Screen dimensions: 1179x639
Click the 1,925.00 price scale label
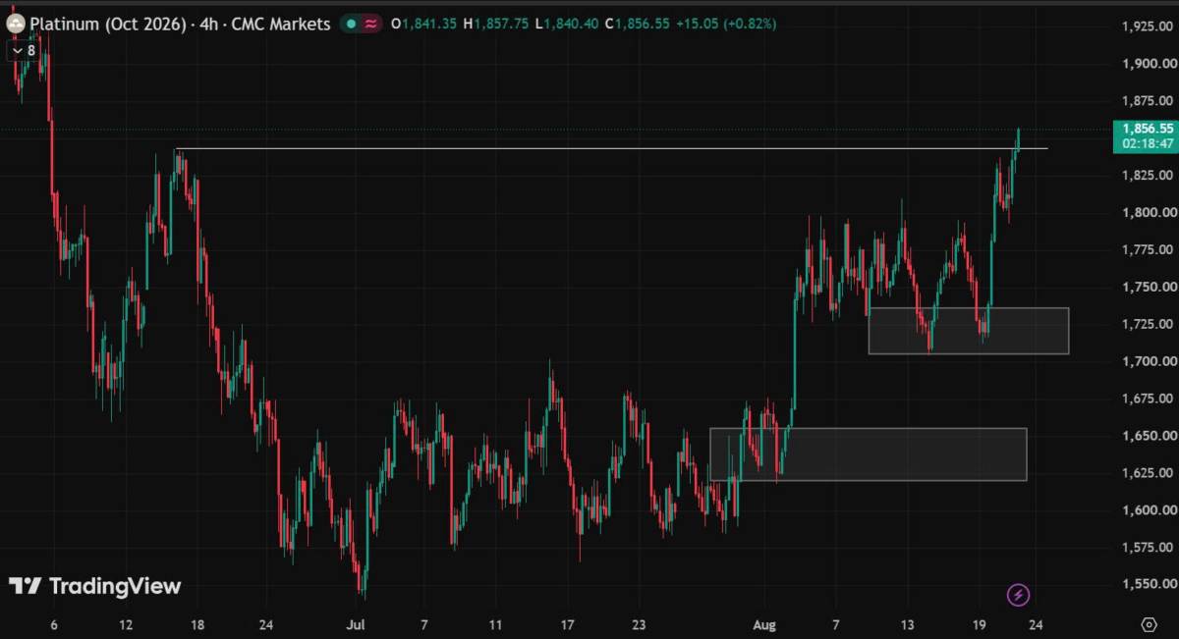point(1147,27)
